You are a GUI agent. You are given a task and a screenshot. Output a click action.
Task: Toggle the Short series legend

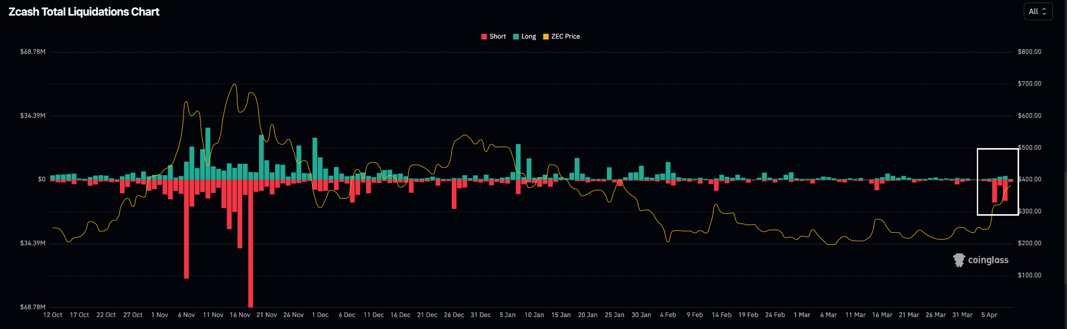point(493,36)
